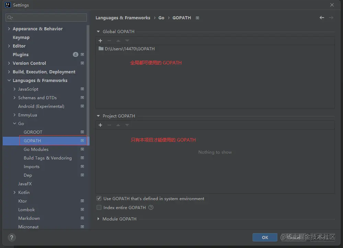Image resolution: width=343 pixels, height=248 pixels.
Task: Open the Keymap settings page
Action: (21, 37)
